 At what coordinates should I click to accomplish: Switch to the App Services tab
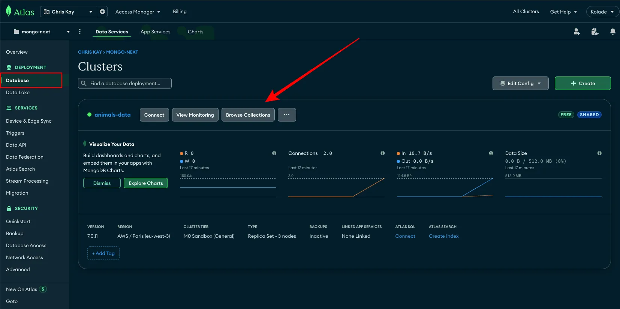point(155,31)
